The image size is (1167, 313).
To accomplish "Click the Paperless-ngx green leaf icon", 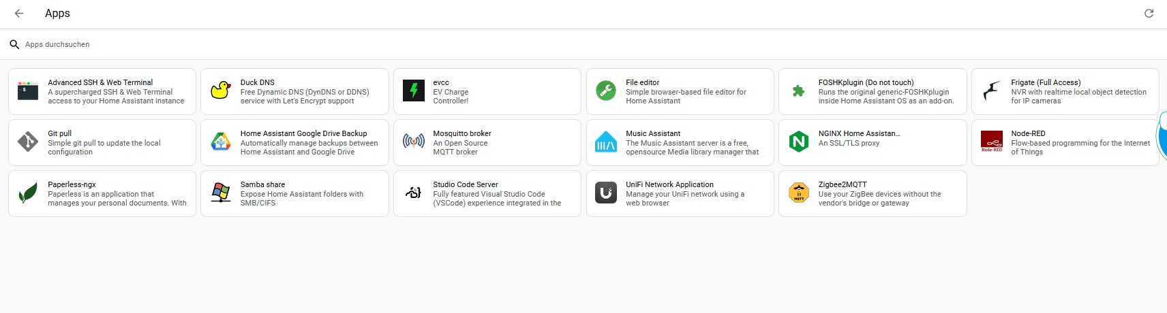I will click(x=28, y=193).
